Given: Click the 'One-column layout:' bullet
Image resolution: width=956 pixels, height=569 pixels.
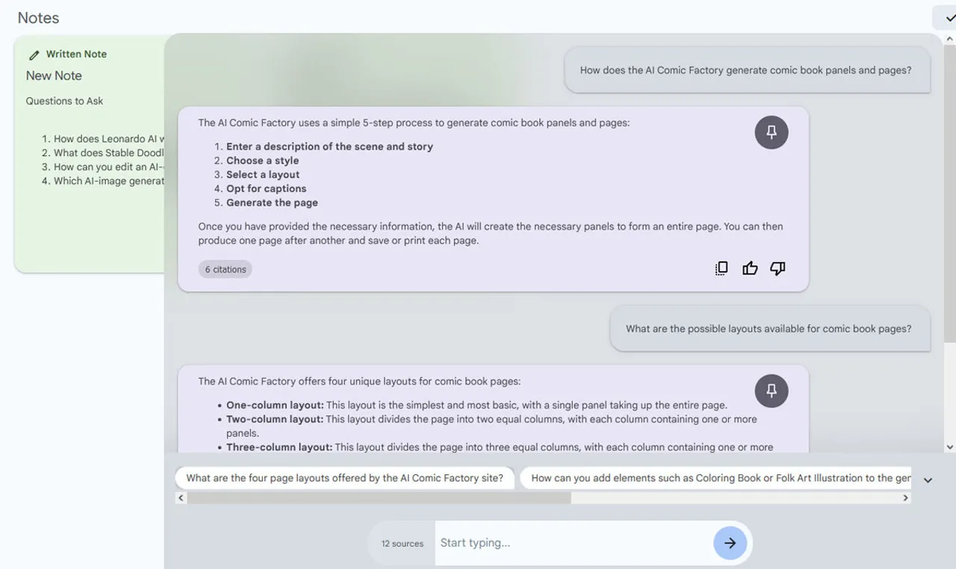Looking at the screenshot, I should pos(275,405).
